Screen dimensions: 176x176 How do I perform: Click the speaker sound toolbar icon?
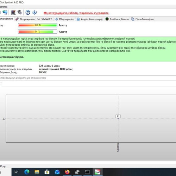(20, 12)
